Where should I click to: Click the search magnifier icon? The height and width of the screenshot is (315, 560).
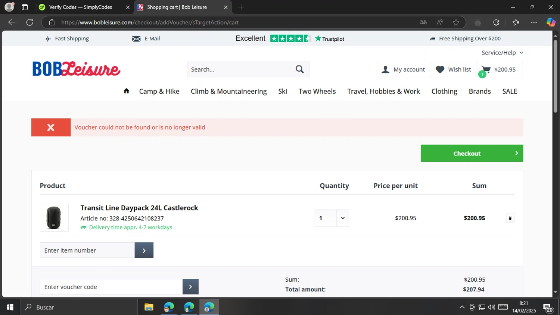[x=300, y=69]
